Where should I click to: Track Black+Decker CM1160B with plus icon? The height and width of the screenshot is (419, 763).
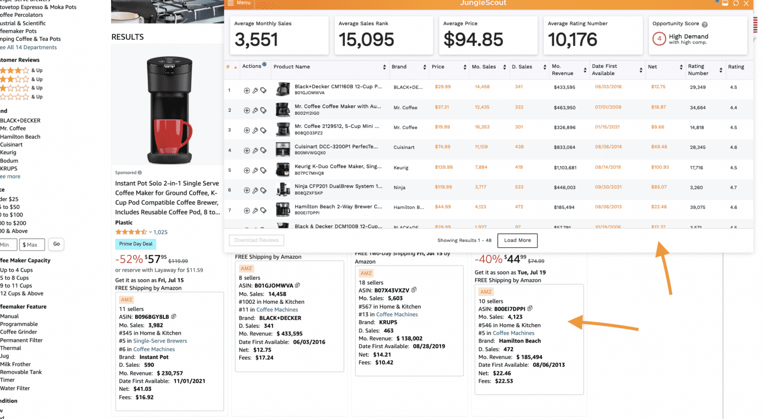pos(246,90)
